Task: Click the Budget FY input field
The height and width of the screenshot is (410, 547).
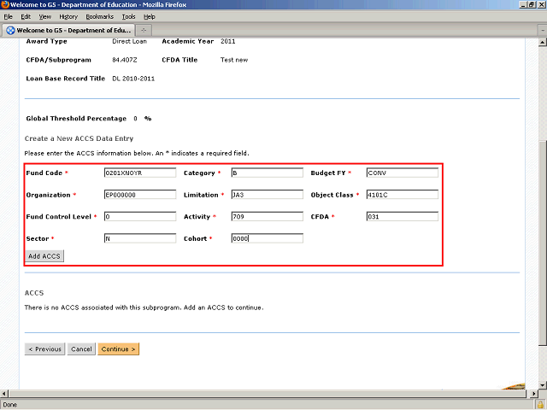Action: (x=402, y=173)
